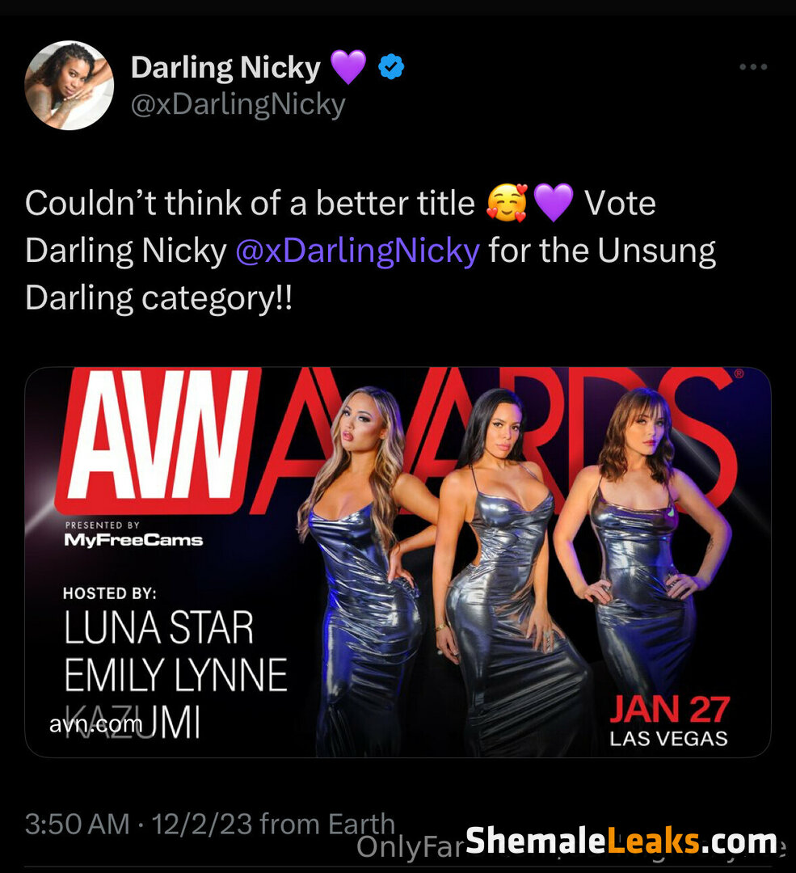Viewport: 796px width, 873px height.
Task: Open Darling Nicky's profile picture
Action: pos(69,85)
